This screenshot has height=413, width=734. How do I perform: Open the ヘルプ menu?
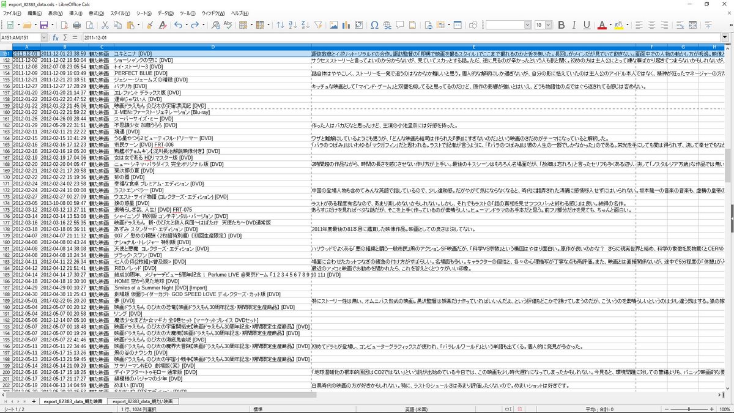click(x=239, y=13)
